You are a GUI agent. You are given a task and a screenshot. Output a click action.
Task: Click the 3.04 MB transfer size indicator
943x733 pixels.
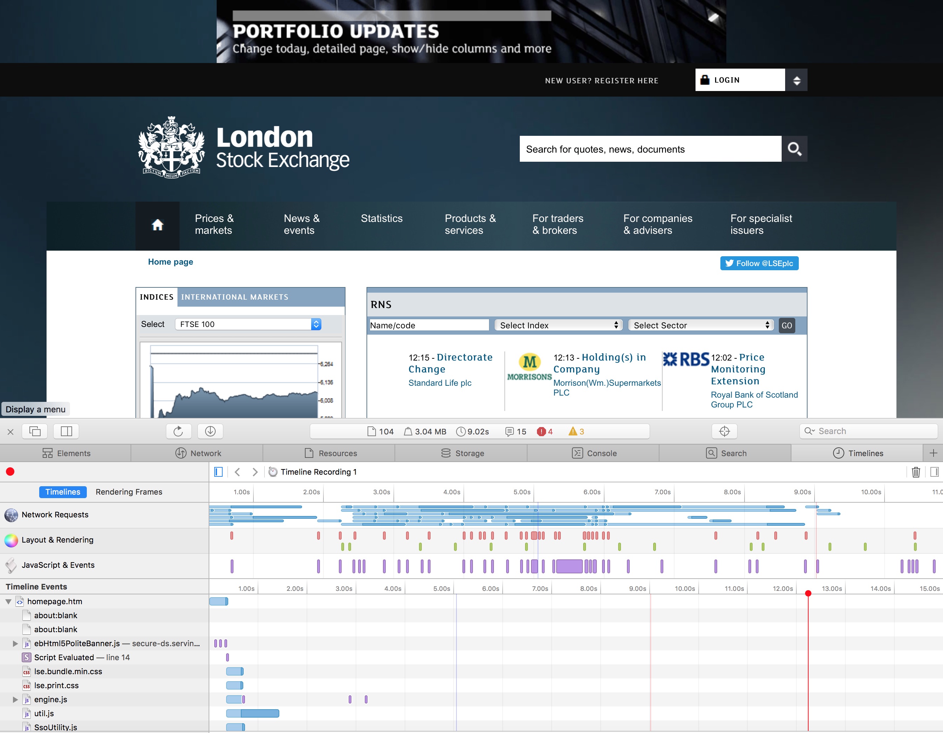pos(425,432)
